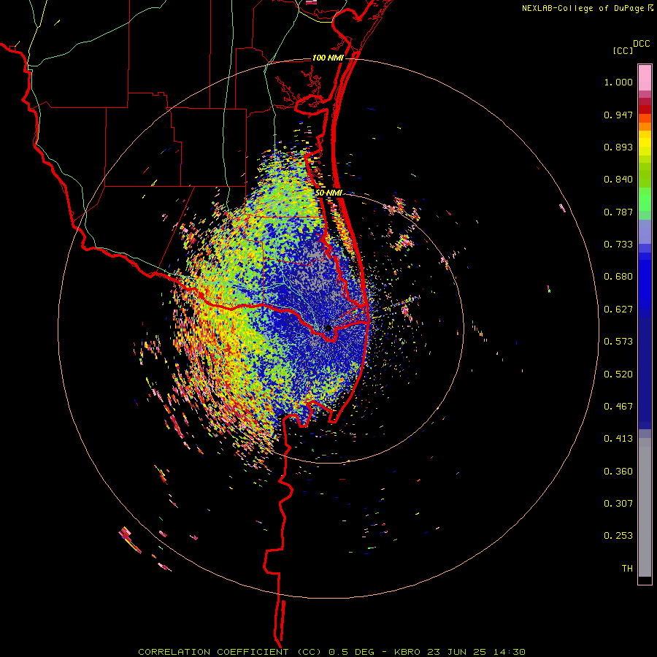This screenshot has width=657, height=657.
Task: Click the 1.000 scale value
Action: (618, 82)
